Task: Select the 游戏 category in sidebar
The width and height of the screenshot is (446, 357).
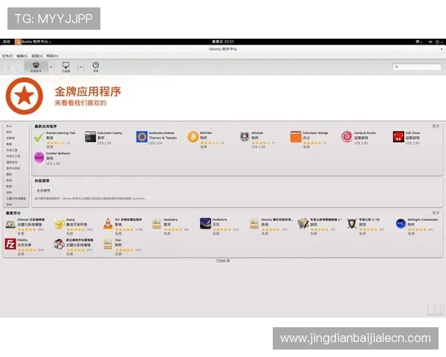Action: coord(10,193)
